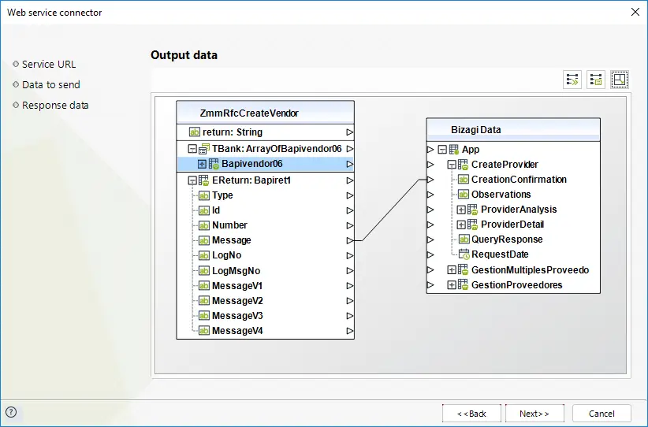Click the output connector arrow of return: String

coord(350,132)
